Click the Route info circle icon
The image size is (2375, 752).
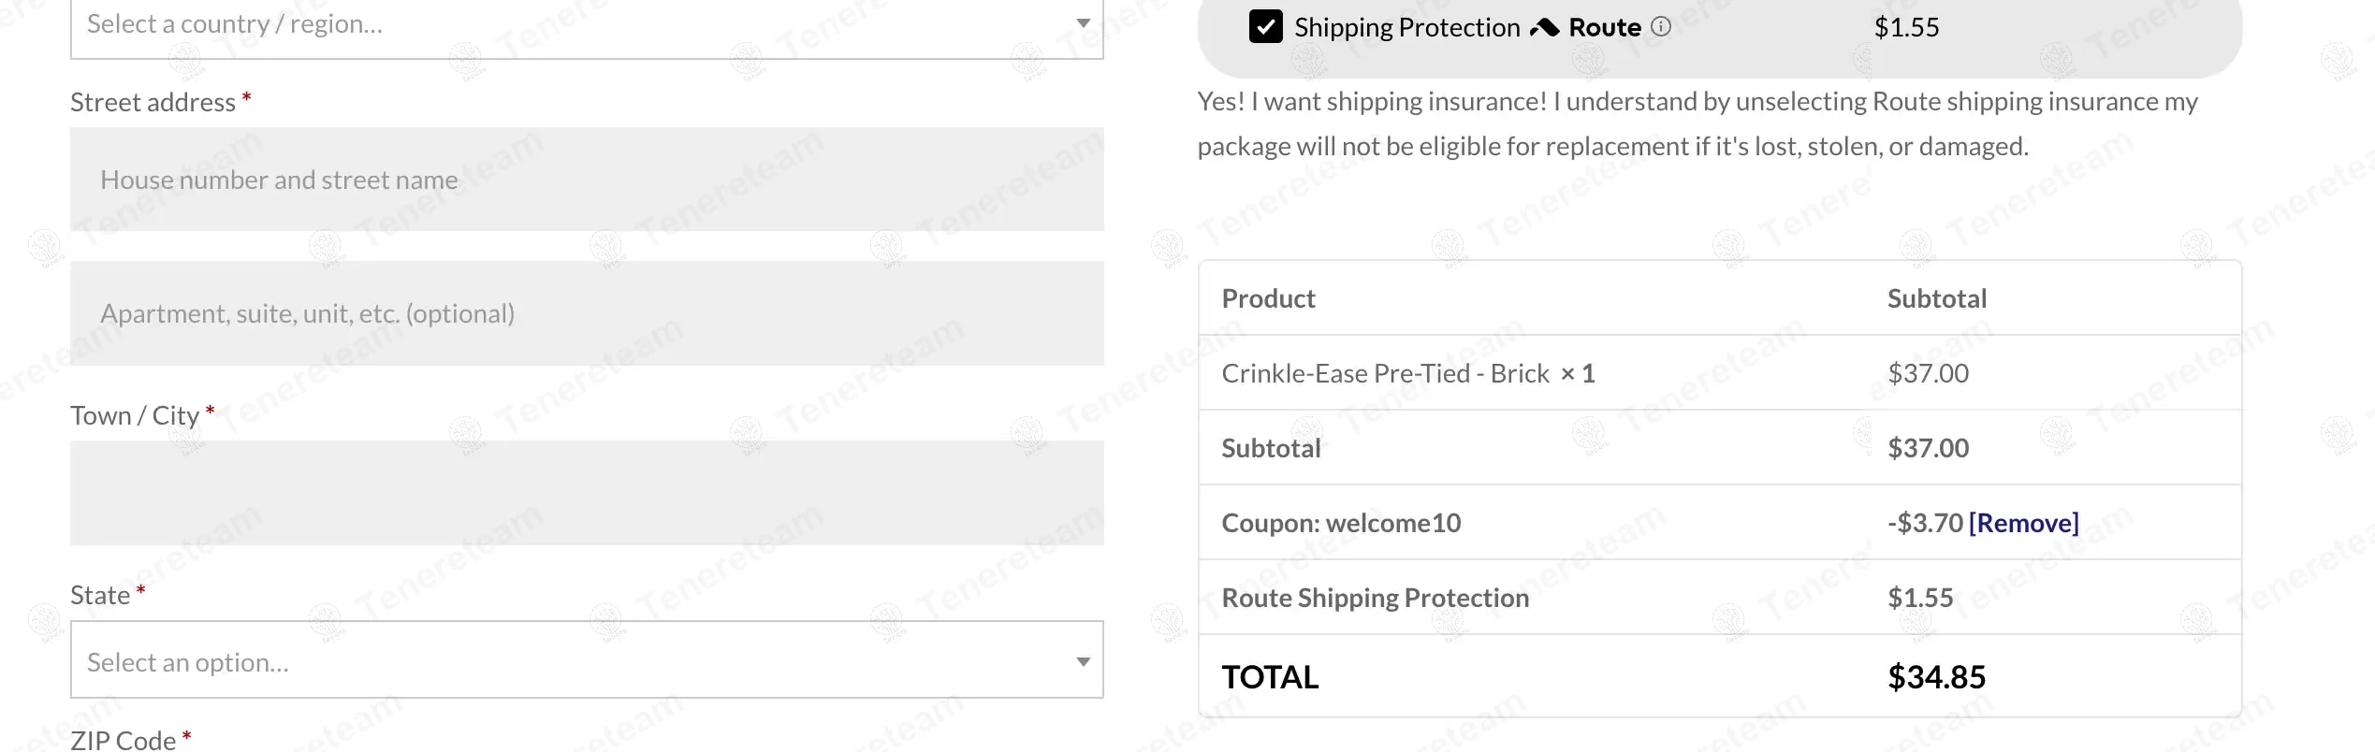[x=1661, y=27]
